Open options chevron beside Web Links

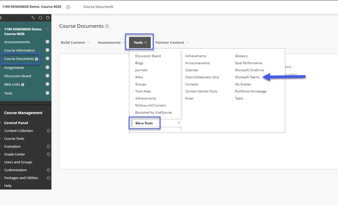47,84
